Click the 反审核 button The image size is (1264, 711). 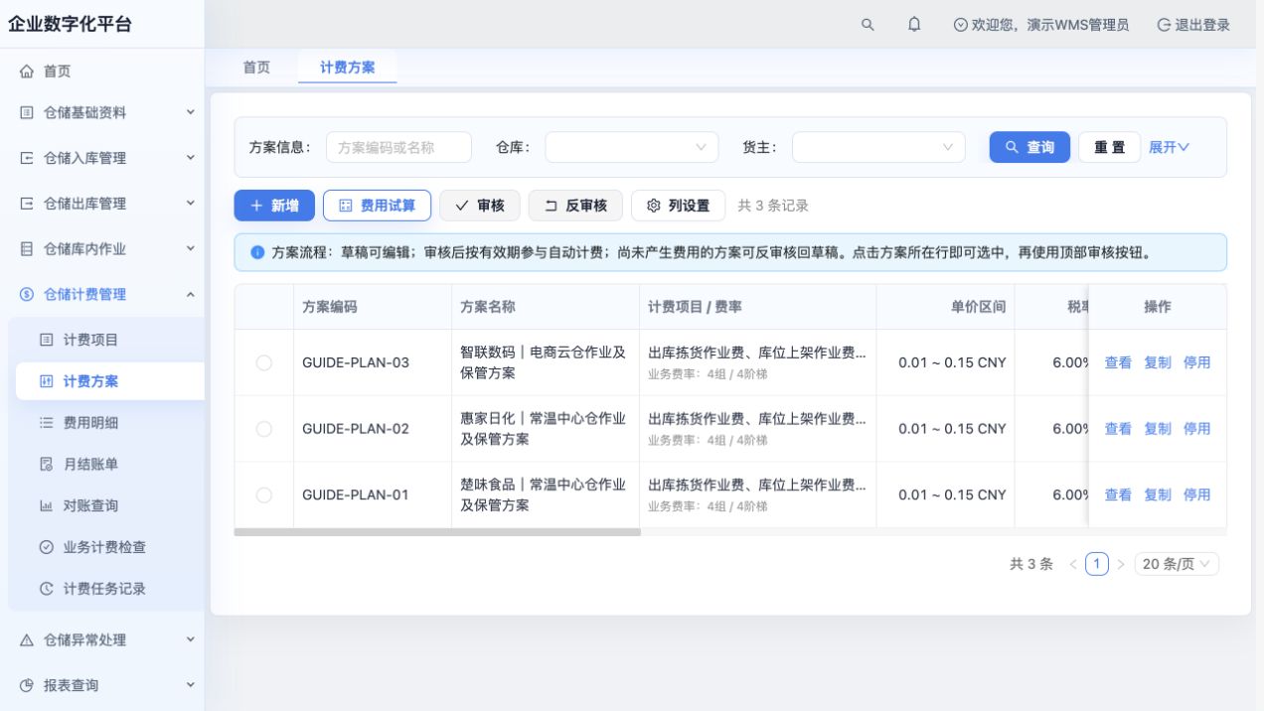tap(575, 206)
